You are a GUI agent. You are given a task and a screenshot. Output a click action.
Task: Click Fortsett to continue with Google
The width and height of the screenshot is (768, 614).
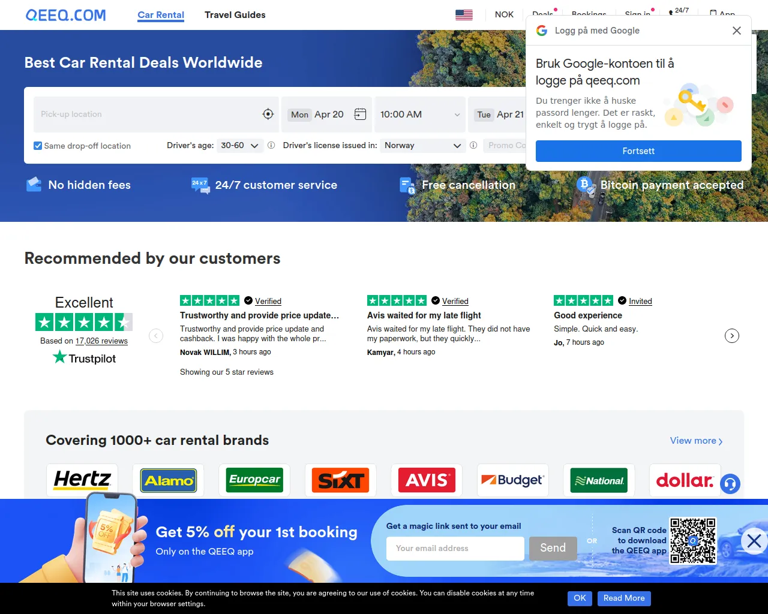(x=638, y=151)
